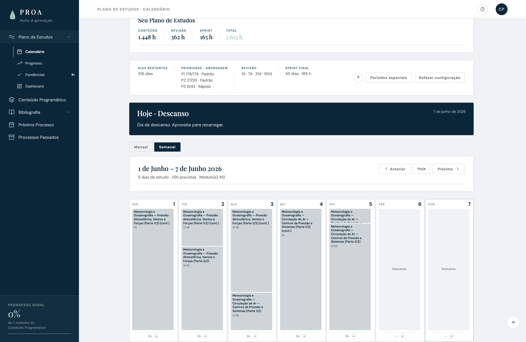
Task: Add a session to Thursday 4 with plus
Action: tap(304, 336)
